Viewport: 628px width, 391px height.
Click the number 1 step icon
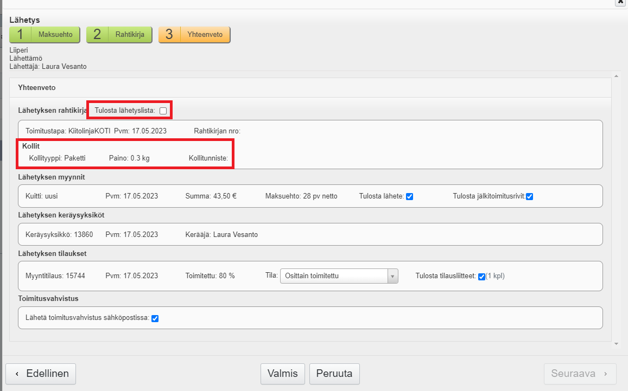(21, 35)
